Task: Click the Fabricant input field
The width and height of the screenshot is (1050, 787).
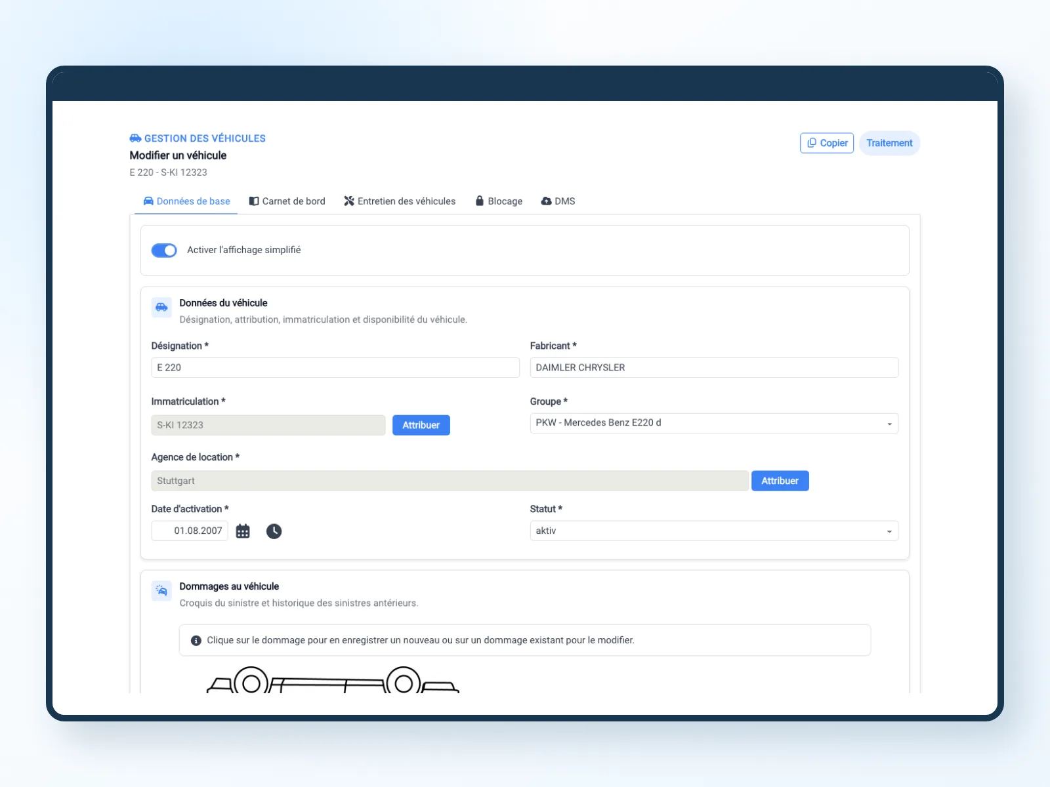Action: [x=714, y=367]
